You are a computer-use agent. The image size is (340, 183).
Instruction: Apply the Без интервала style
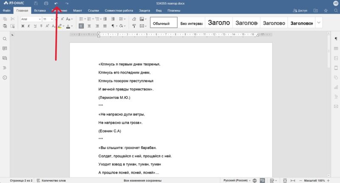[191, 23]
